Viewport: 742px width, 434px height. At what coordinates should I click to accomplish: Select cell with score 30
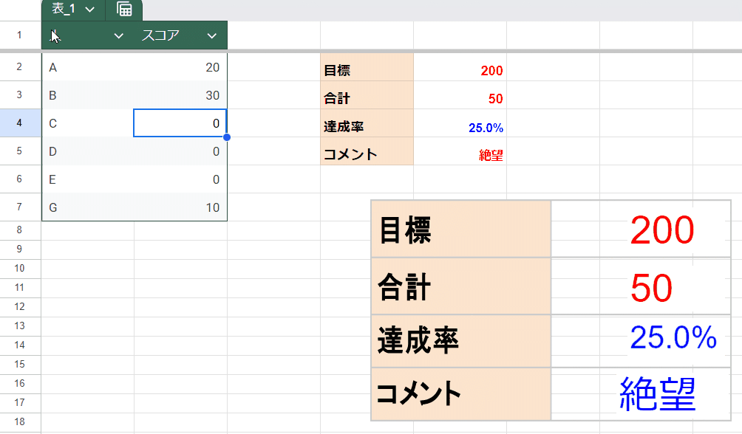181,95
